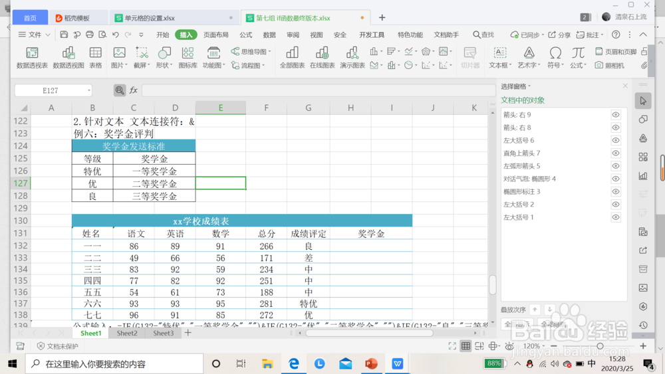The width and height of the screenshot is (665, 374).
Task: Toggle visibility of 左大括号 2
Action: click(615, 204)
